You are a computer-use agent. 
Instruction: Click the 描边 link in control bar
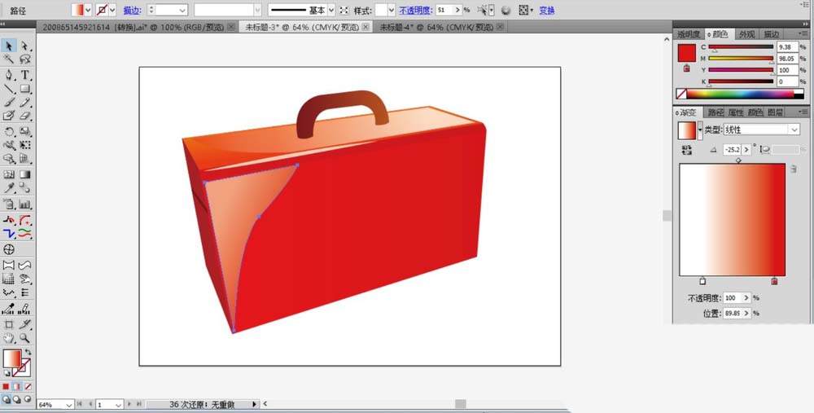coord(132,10)
